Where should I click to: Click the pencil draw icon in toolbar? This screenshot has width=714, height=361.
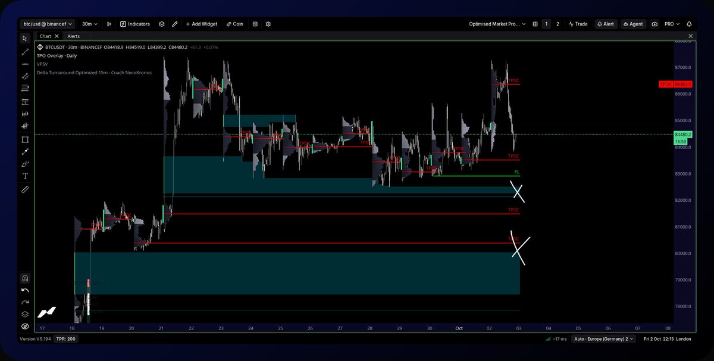click(175, 24)
